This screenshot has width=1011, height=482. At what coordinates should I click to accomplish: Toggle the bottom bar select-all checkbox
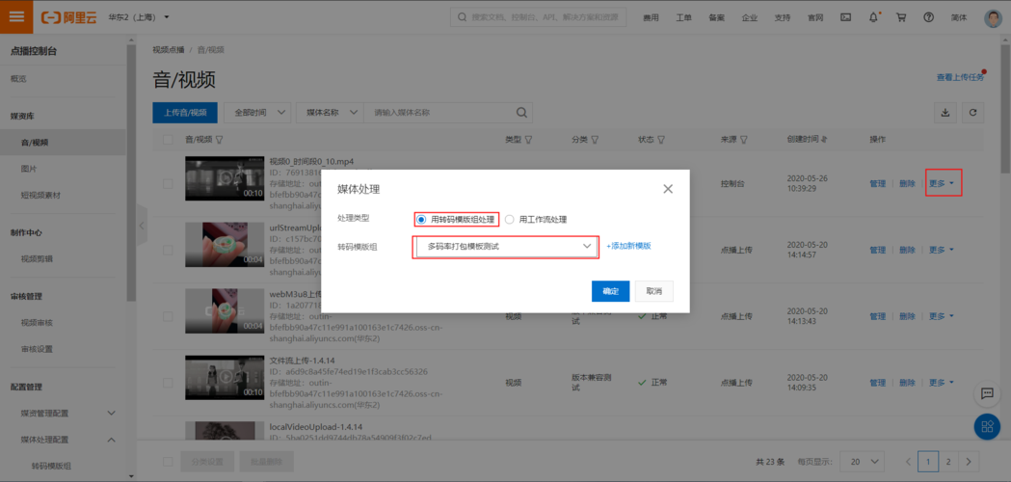[x=169, y=462]
